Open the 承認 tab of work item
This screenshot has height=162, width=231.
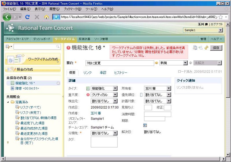coord(103,72)
